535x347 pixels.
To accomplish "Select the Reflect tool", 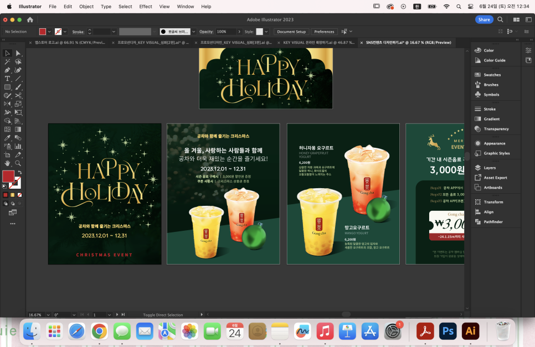I will (x=7, y=104).
